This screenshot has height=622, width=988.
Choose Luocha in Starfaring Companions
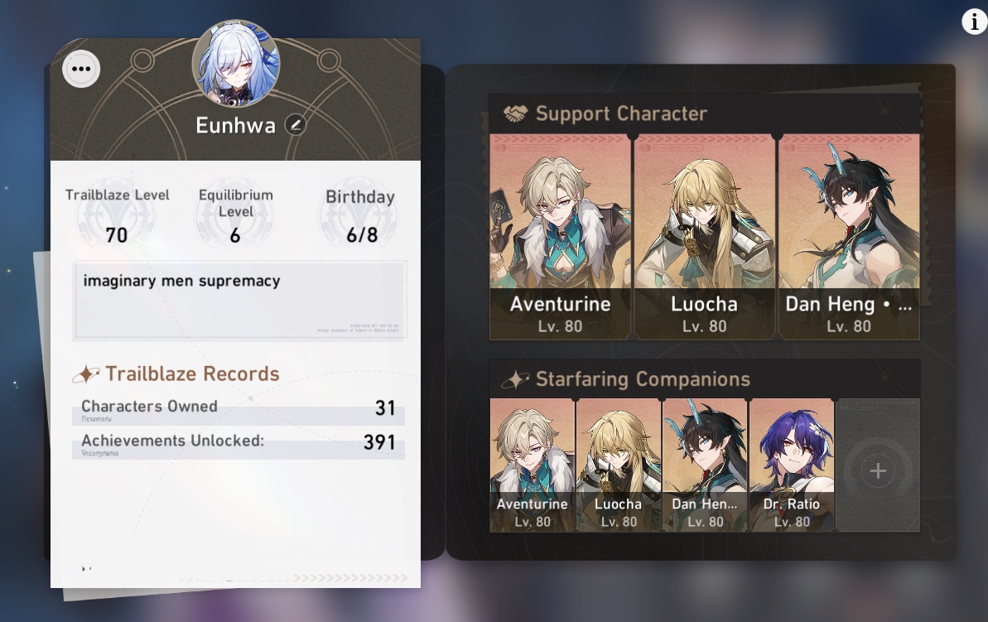[x=618, y=465]
